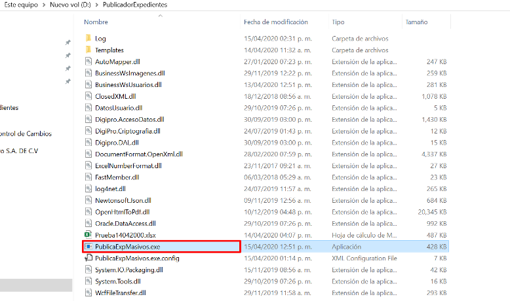Click the first pinned item pin icon
Screen dimensions: 510x301
(x=68, y=43)
